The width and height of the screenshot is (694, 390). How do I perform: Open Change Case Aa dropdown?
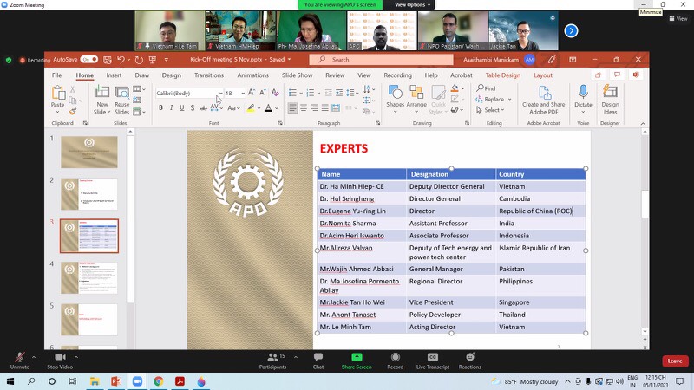(x=233, y=107)
